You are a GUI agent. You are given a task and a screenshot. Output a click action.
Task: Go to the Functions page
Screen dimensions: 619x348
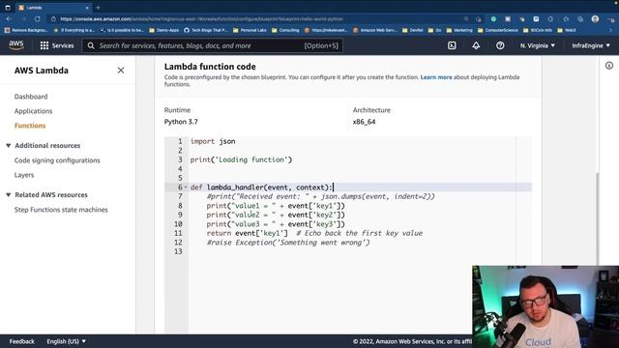[x=30, y=126]
